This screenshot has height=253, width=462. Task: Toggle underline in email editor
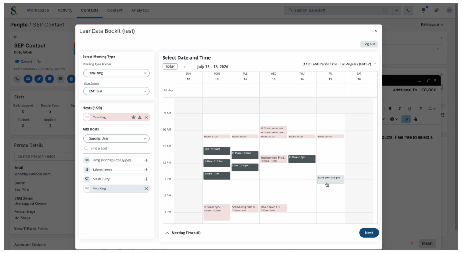(x=409, y=109)
